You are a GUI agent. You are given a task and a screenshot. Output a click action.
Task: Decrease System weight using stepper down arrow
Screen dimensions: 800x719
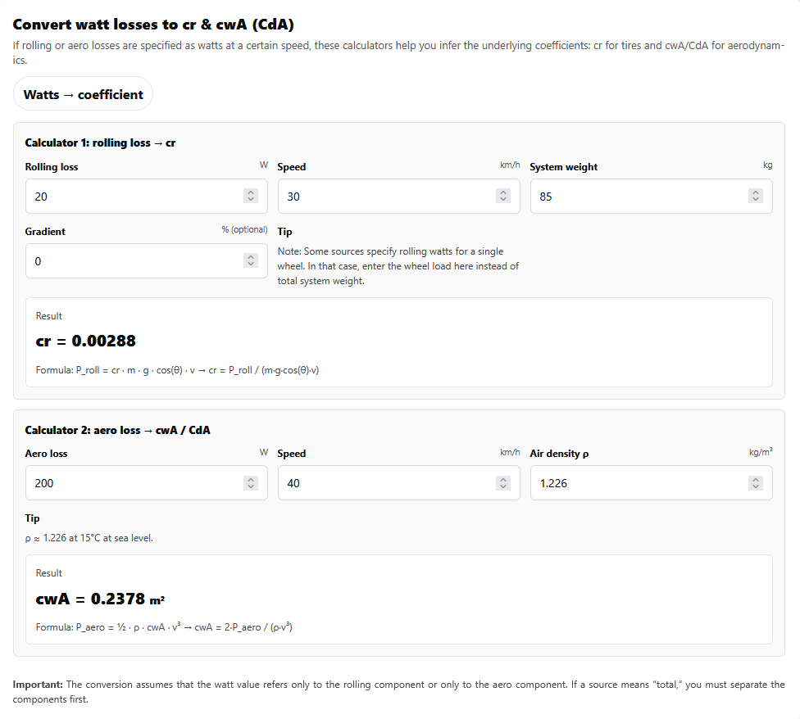click(x=756, y=200)
